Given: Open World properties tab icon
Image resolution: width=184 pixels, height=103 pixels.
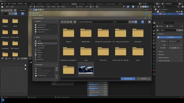Looking at the screenshot, I should coord(154,43).
